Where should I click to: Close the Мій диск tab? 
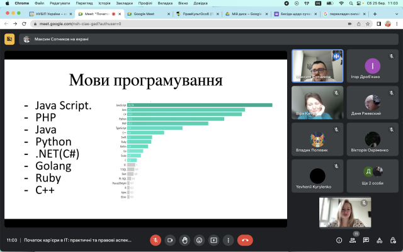click(x=266, y=14)
